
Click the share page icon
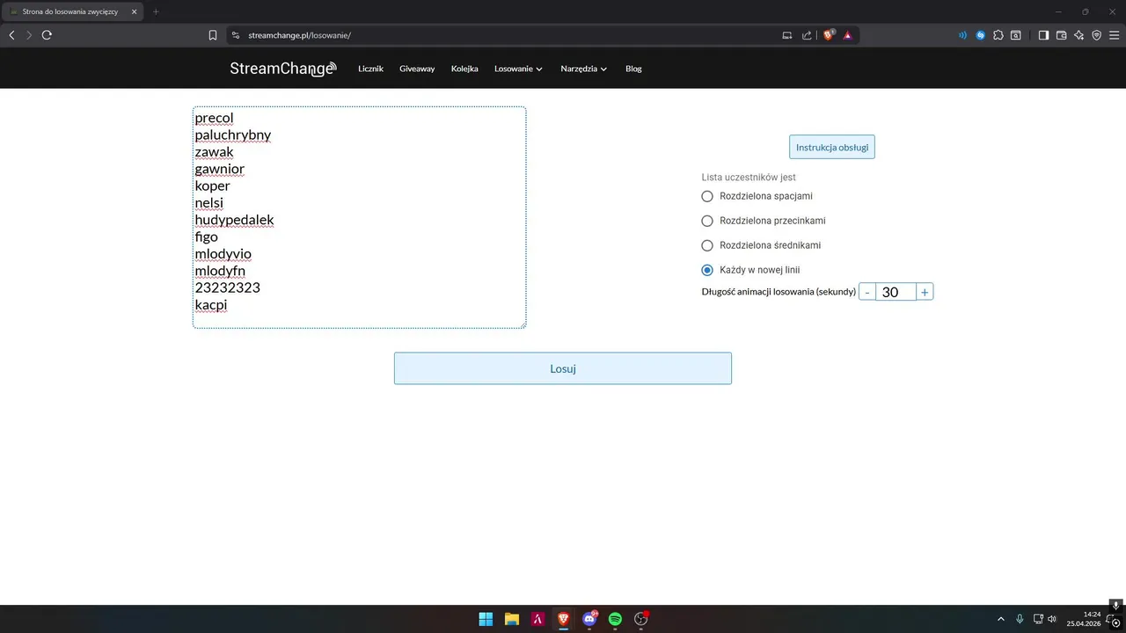pos(807,35)
